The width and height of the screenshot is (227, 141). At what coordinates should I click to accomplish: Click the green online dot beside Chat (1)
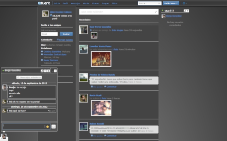click(x=162, y=10)
